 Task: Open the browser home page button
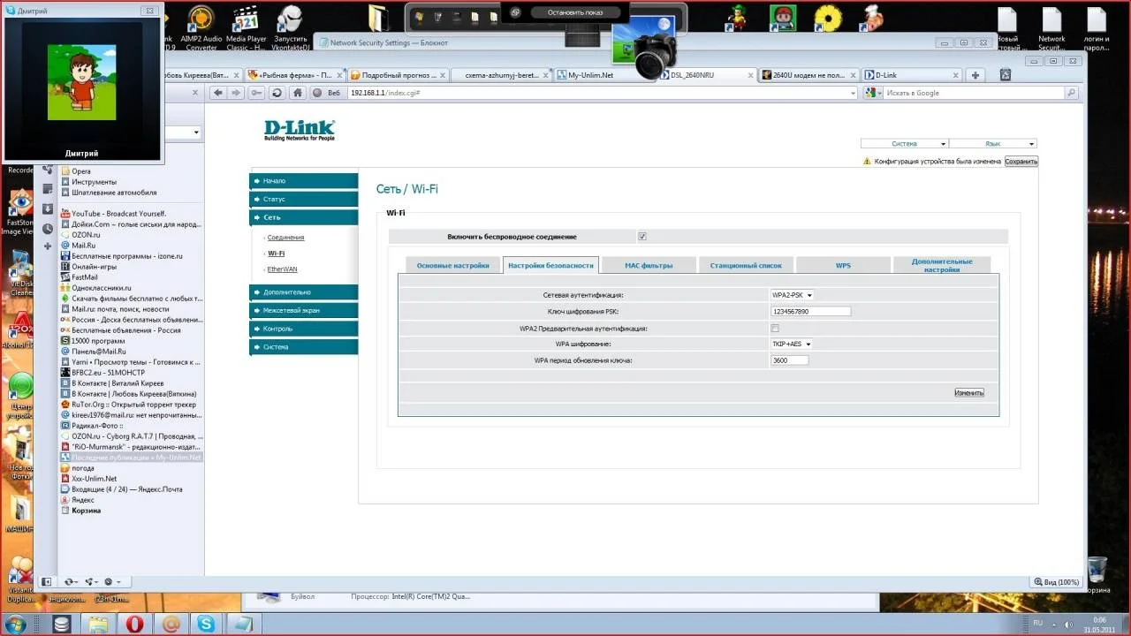point(299,93)
